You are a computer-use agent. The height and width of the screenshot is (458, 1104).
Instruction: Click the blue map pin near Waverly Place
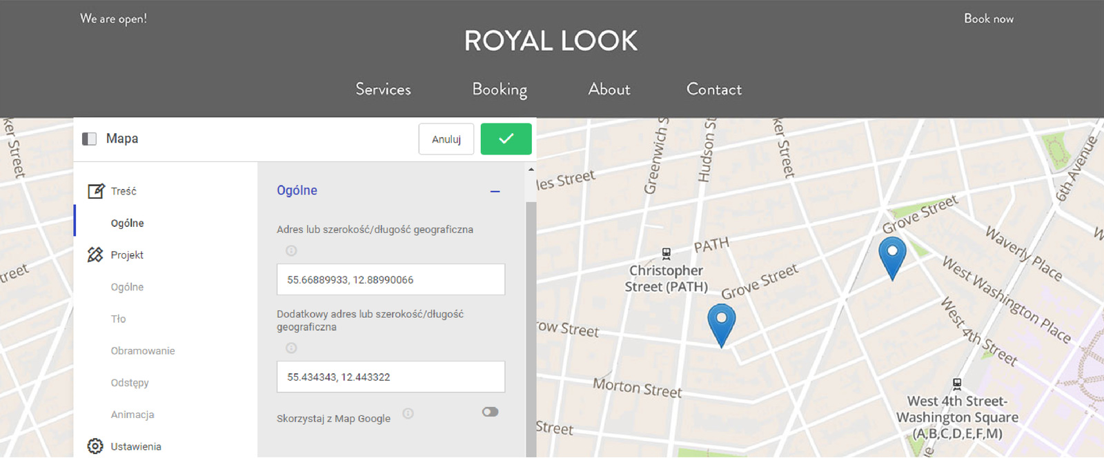pyautogui.click(x=892, y=257)
